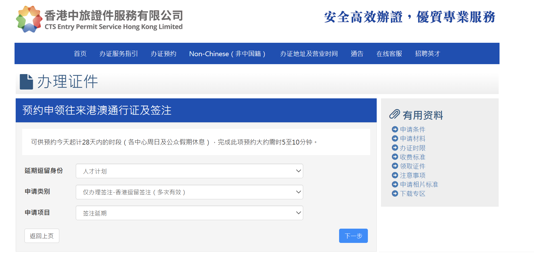Click the arrow icon beside 收费标准
The image size is (534, 264).
click(395, 157)
